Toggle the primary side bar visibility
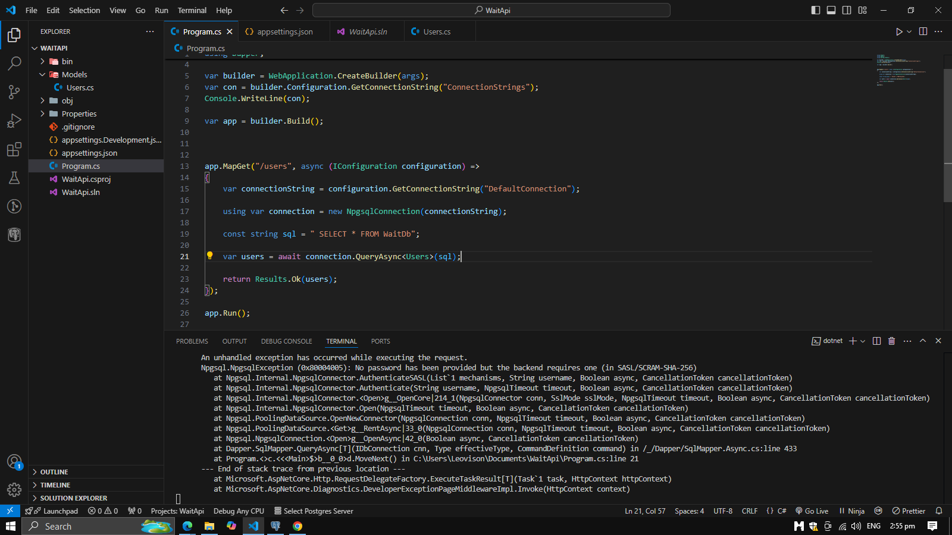 816,10
